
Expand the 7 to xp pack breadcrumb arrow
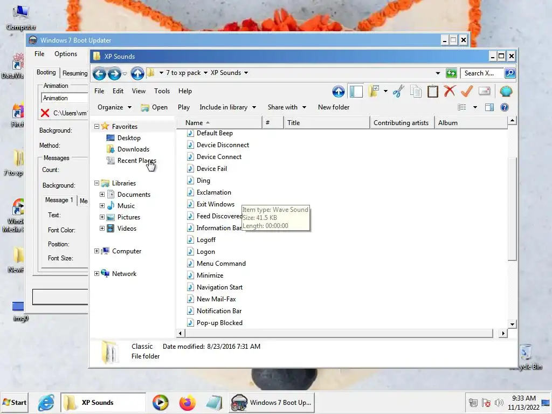205,73
